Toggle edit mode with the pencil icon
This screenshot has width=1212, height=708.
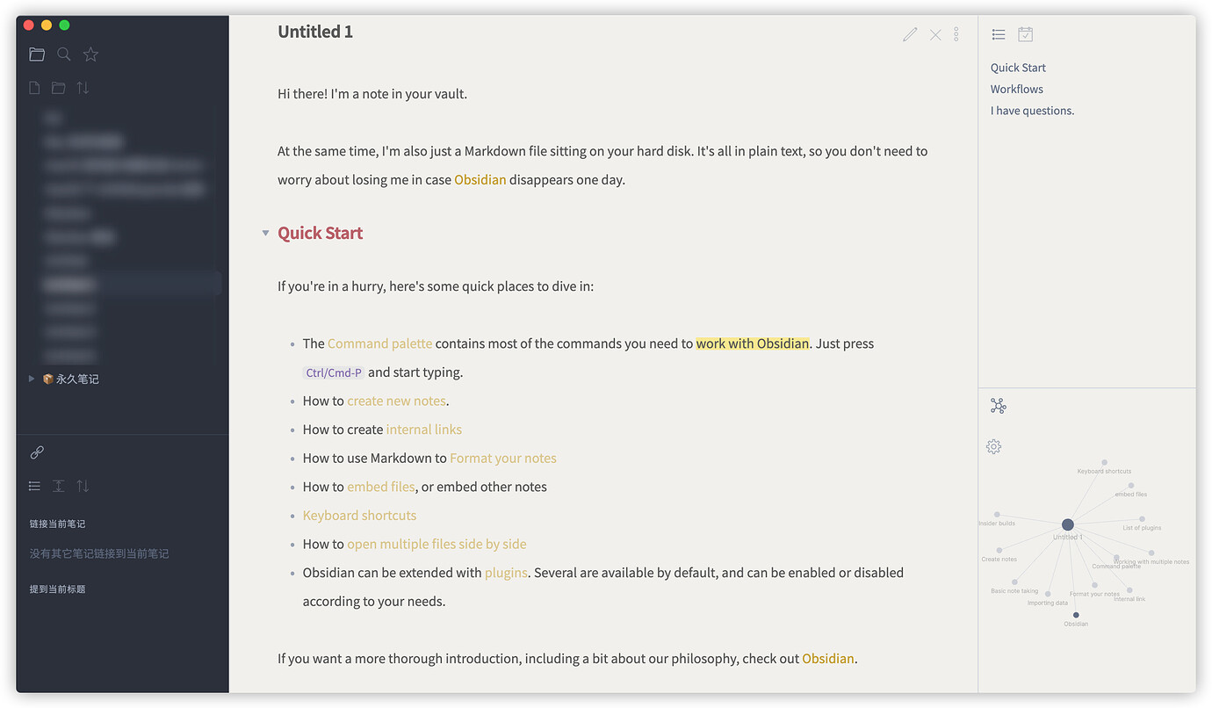910,34
